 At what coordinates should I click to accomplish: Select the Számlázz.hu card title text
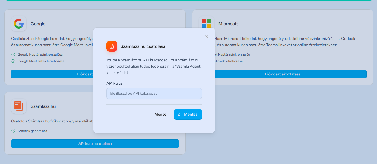tap(43, 106)
